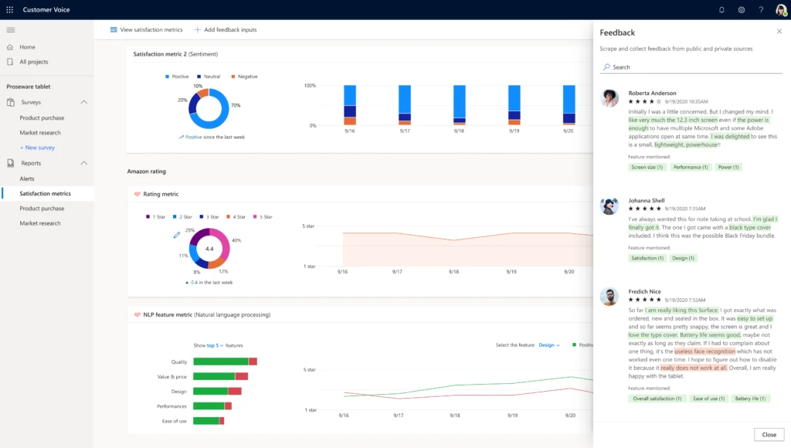Viewport: 791px width, 448px height.
Task: Collapse the Surveys section
Action: (84, 102)
